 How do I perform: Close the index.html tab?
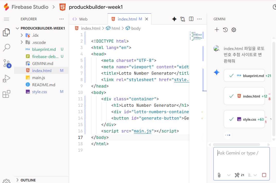point(147,19)
